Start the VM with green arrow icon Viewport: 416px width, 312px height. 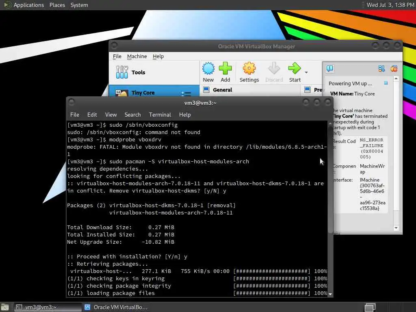click(x=295, y=68)
